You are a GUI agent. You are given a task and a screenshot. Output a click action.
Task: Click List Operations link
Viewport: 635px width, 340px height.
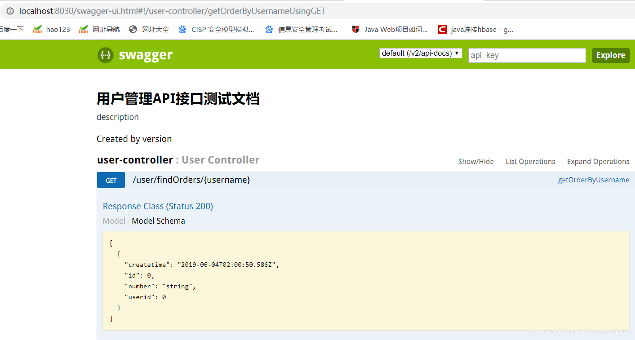[530, 162]
